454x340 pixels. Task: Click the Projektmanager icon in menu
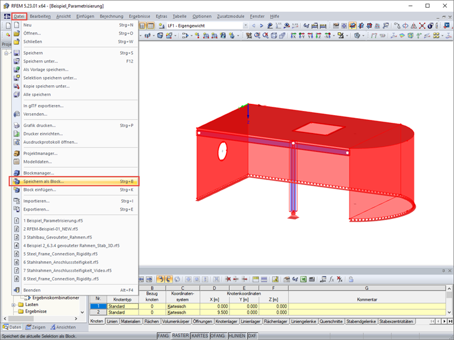click(x=17, y=153)
